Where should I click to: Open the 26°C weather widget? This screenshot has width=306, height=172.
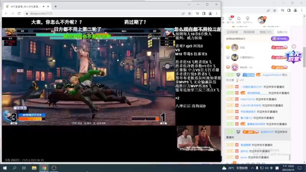click(235, 168)
